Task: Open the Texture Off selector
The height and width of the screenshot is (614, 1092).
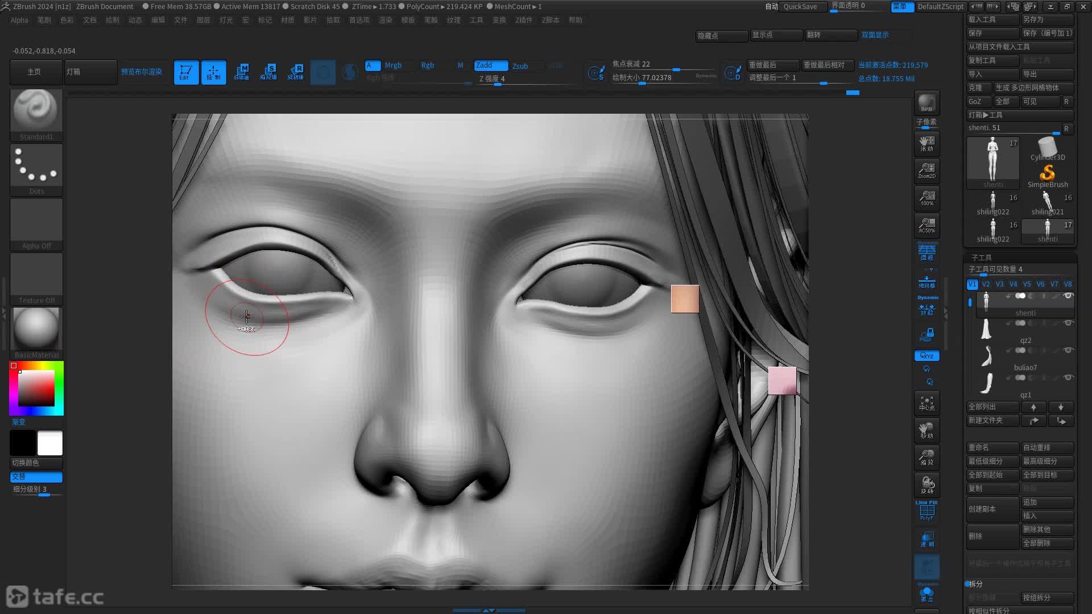Action: pyautogui.click(x=36, y=279)
